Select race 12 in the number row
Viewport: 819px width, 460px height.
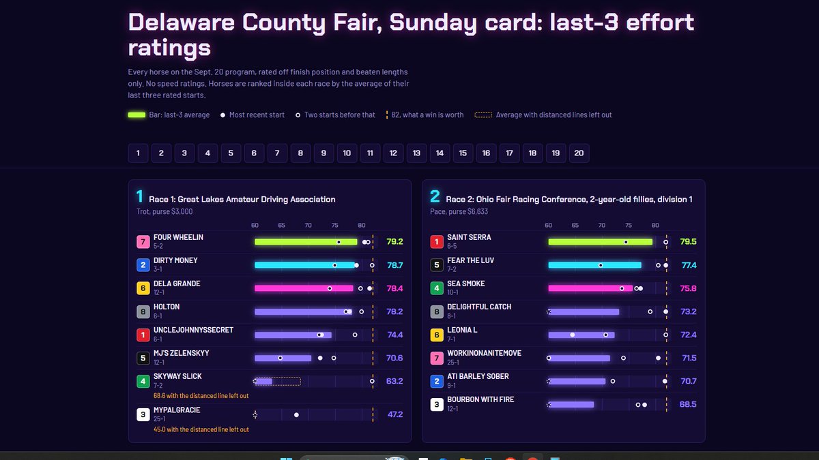pos(393,153)
